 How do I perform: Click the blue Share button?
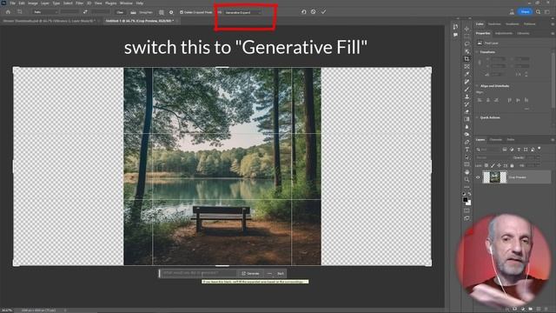point(525,11)
